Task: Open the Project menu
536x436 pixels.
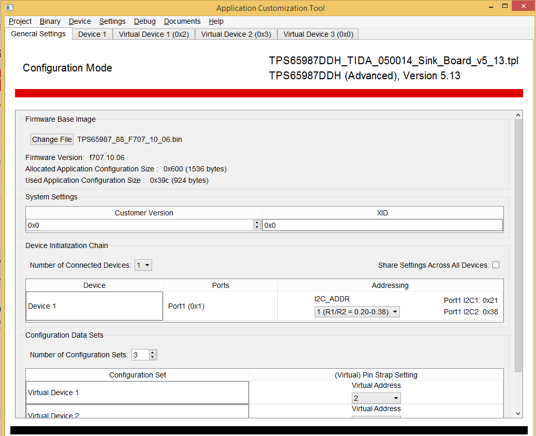Action: pyautogui.click(x=20, y=21)
